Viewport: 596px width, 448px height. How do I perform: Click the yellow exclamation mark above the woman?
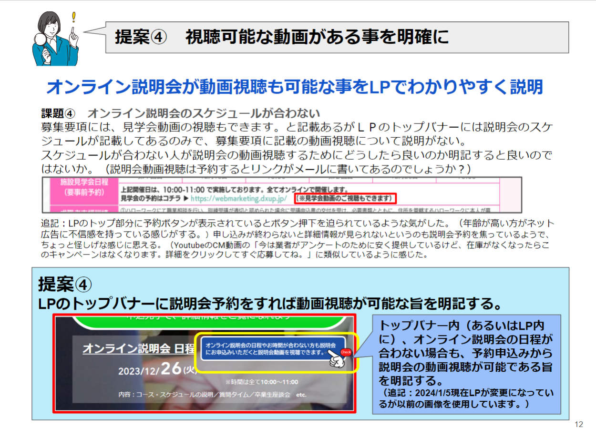point(73,18)
